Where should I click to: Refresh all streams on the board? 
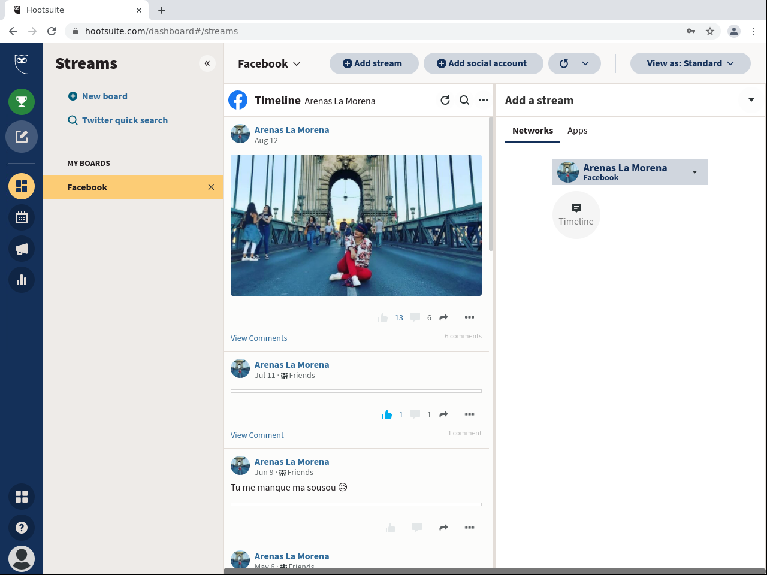564,63
